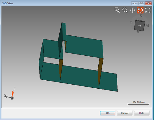Viewport: 154px width, 120px height.
Task: Click the x-z face of view cube
Action: (139, 26)
